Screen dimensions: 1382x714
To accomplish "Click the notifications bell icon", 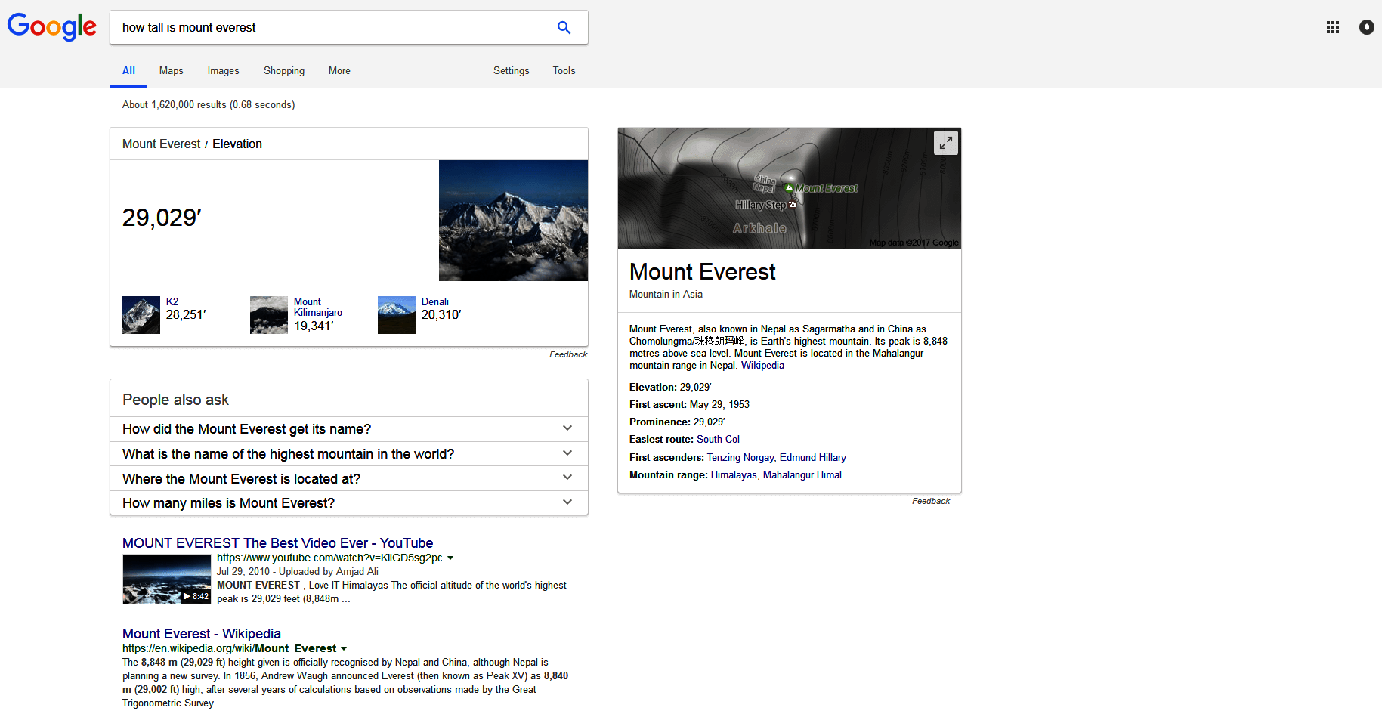I will tap(1366, 27).
